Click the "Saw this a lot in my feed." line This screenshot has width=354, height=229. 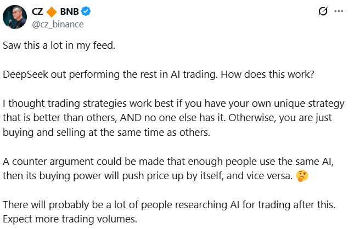point(59,45)
